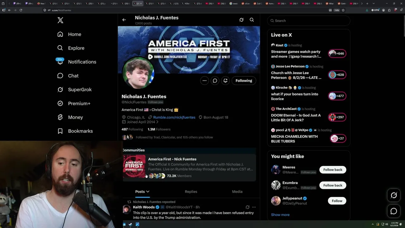This screenshot has height=228, width=405.
Task: Open the X logo home link
Action: pyautogui.click(x=60, y=21)
